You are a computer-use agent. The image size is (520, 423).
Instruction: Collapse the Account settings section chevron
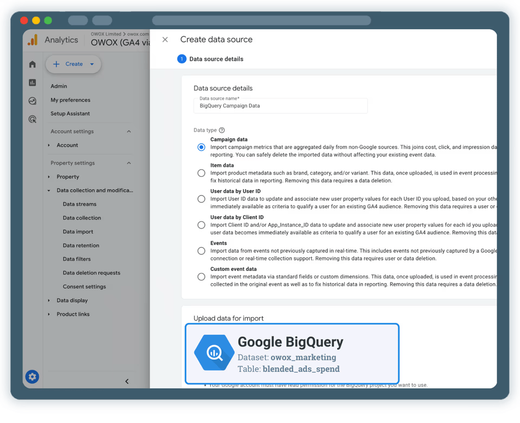coord(129,132)
